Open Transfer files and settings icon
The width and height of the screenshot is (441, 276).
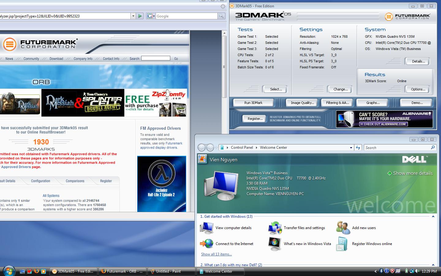[275, 228]
